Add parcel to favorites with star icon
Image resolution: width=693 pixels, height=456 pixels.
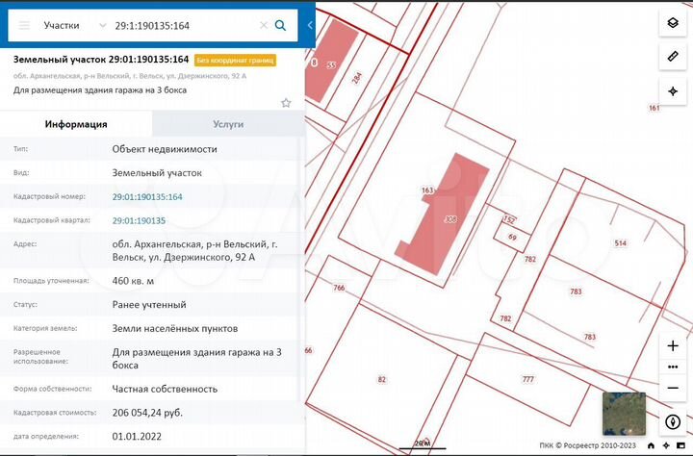click(x=286, y=103)
